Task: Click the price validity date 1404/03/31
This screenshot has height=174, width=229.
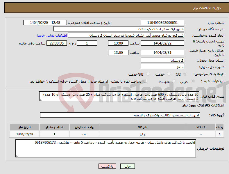Action: (x=162, y=52)
